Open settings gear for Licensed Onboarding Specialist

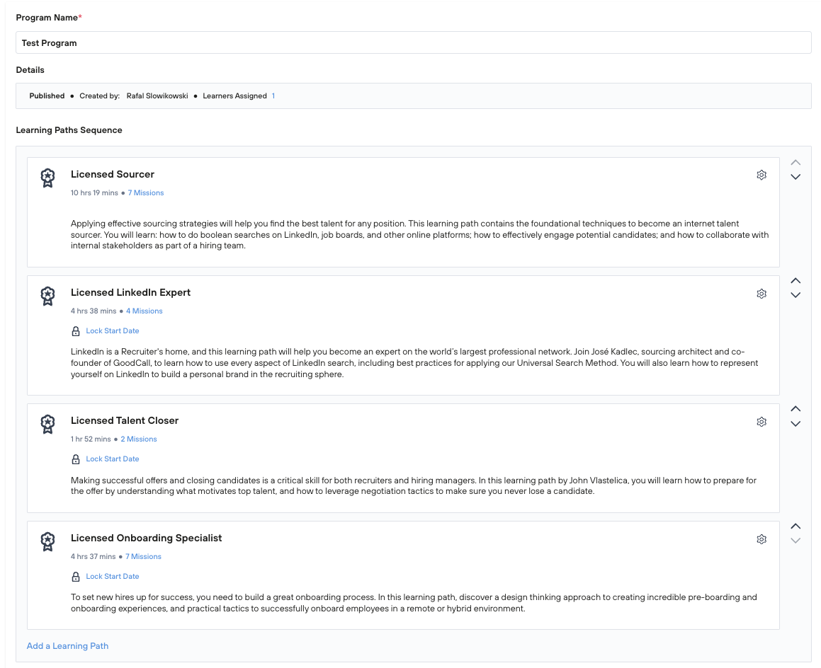click(761, 539)
